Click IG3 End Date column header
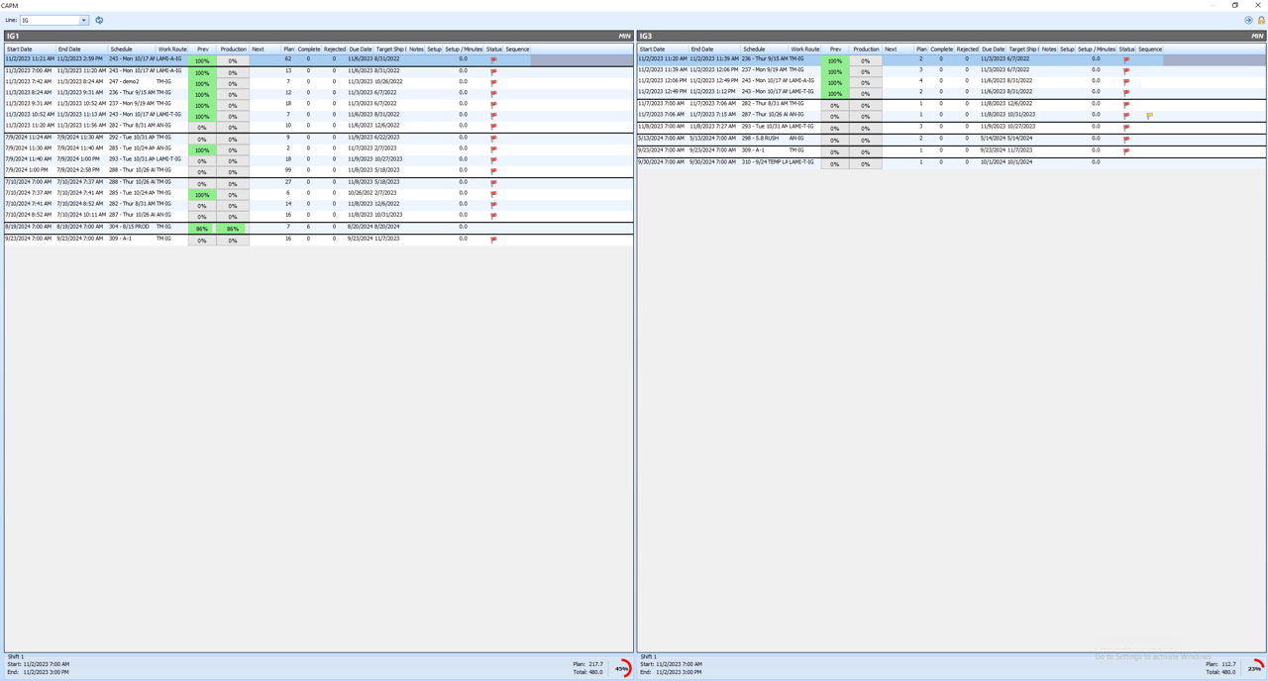The width and height of the screenshot is (1268, 681). pos(714,49)
